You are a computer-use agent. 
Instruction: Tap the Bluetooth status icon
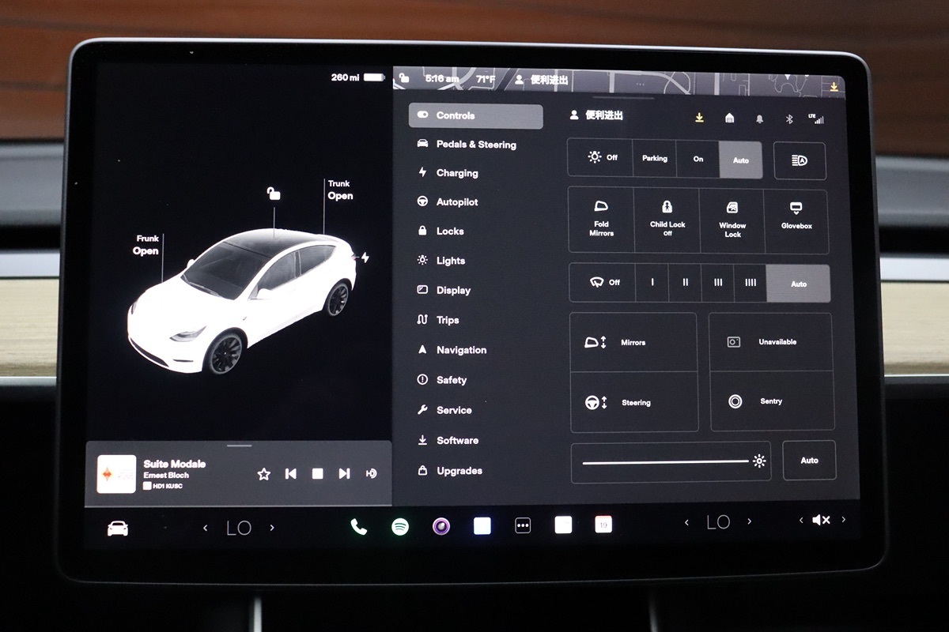788,118
